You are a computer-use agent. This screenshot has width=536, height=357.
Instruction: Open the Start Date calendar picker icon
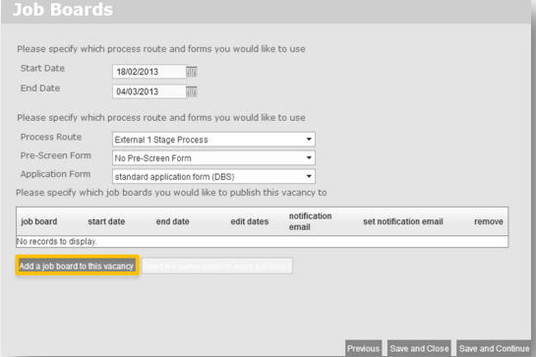192,72
